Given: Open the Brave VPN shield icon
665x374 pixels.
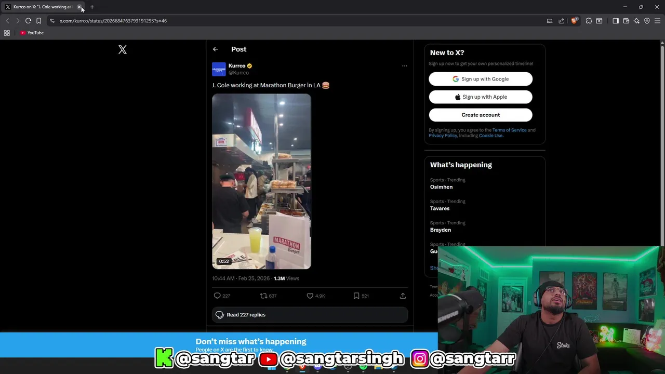Looking at the screenshot, I should tap(647, 21).
